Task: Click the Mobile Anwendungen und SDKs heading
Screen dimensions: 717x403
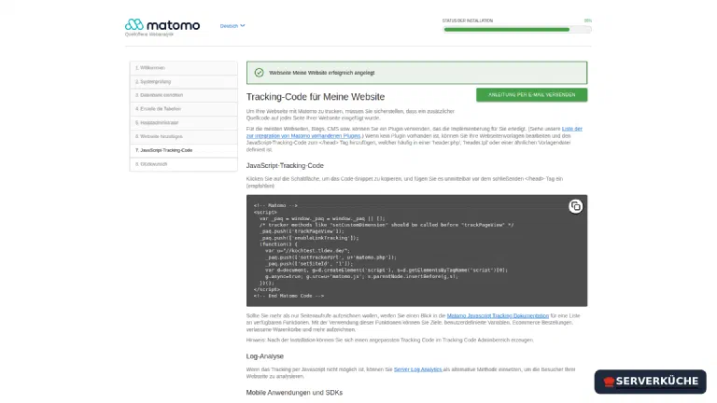Action: [294, 393]
